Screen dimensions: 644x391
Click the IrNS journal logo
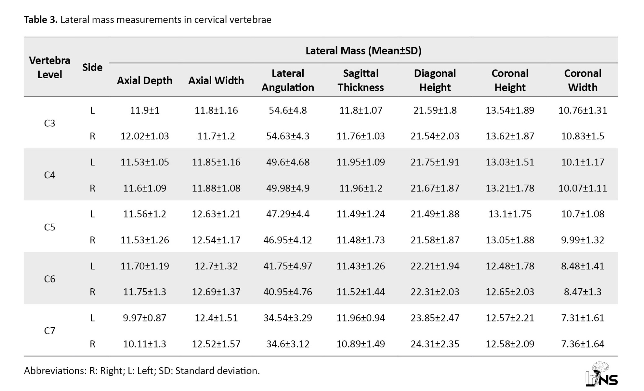coord(601,375)
